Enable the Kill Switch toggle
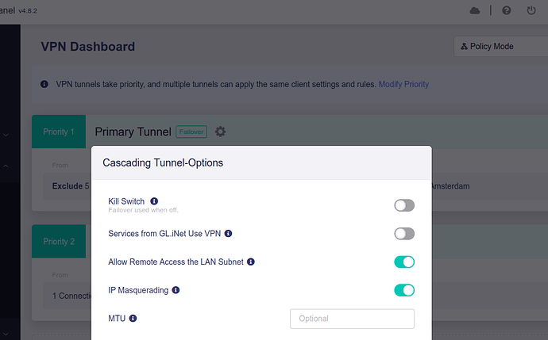This screenshot has height=340, width=548. 404,205
